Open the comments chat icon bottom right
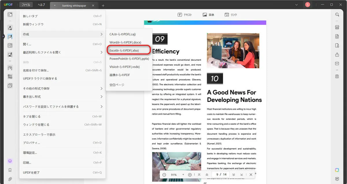347x184 pixels. click(x=337, y=179)
